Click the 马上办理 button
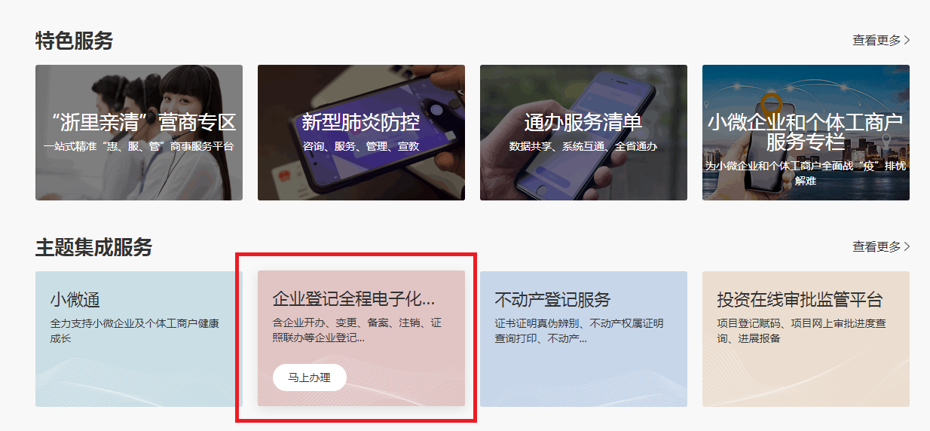This screenshot has width=930, height=431. 310,378
